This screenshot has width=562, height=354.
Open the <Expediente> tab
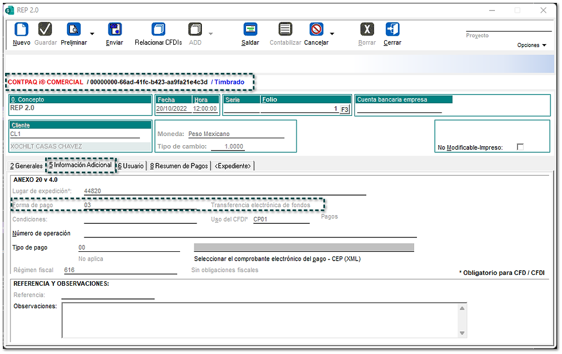tap(233, 166)
